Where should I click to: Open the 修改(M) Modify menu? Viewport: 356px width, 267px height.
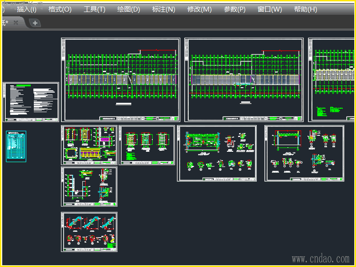coord(199,9)
